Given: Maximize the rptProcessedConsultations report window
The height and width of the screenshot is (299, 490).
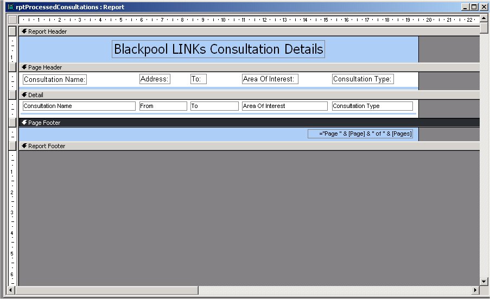Looking at the screenshot, I should tap(474, 7).
